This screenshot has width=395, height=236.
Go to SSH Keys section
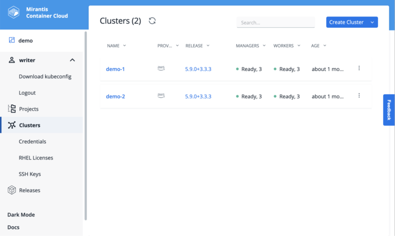29,174
